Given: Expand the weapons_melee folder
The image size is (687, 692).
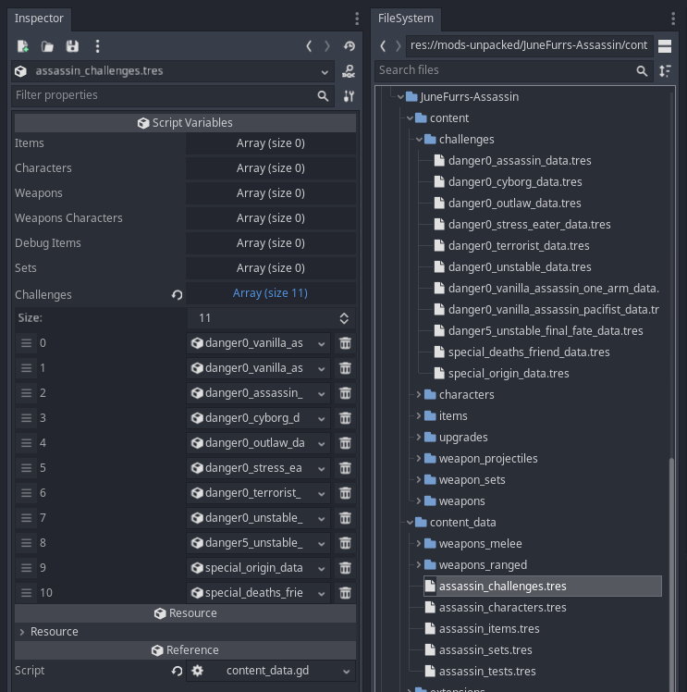Looking at the screenshot, I should 419,544.
